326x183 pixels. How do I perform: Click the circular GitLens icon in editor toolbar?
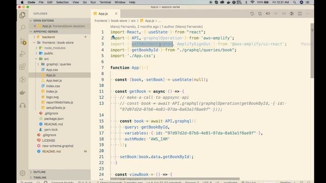click(292, 14)
